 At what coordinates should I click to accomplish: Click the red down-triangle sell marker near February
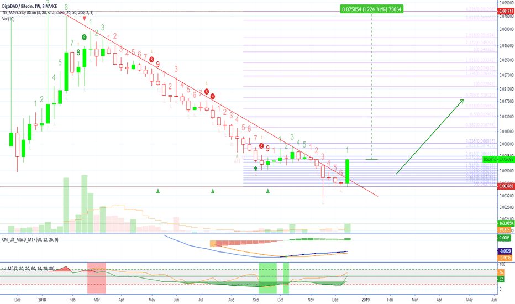tap(85, 19)
